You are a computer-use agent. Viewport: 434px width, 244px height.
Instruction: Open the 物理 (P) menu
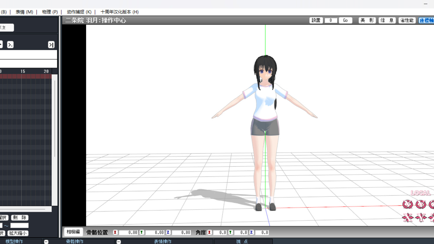pos(50,12)
